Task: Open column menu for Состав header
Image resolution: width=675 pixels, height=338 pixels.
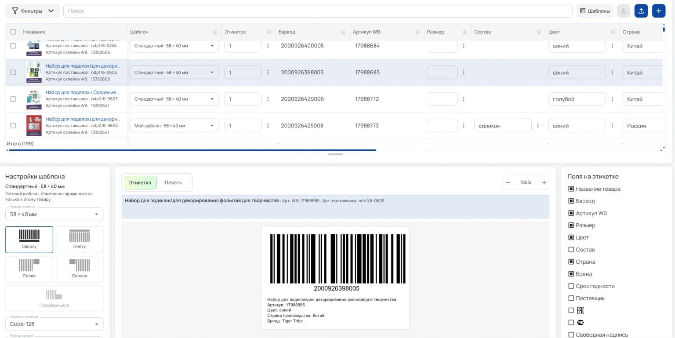Action: (539, 32)
